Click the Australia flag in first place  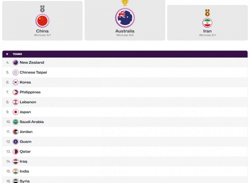125,18
